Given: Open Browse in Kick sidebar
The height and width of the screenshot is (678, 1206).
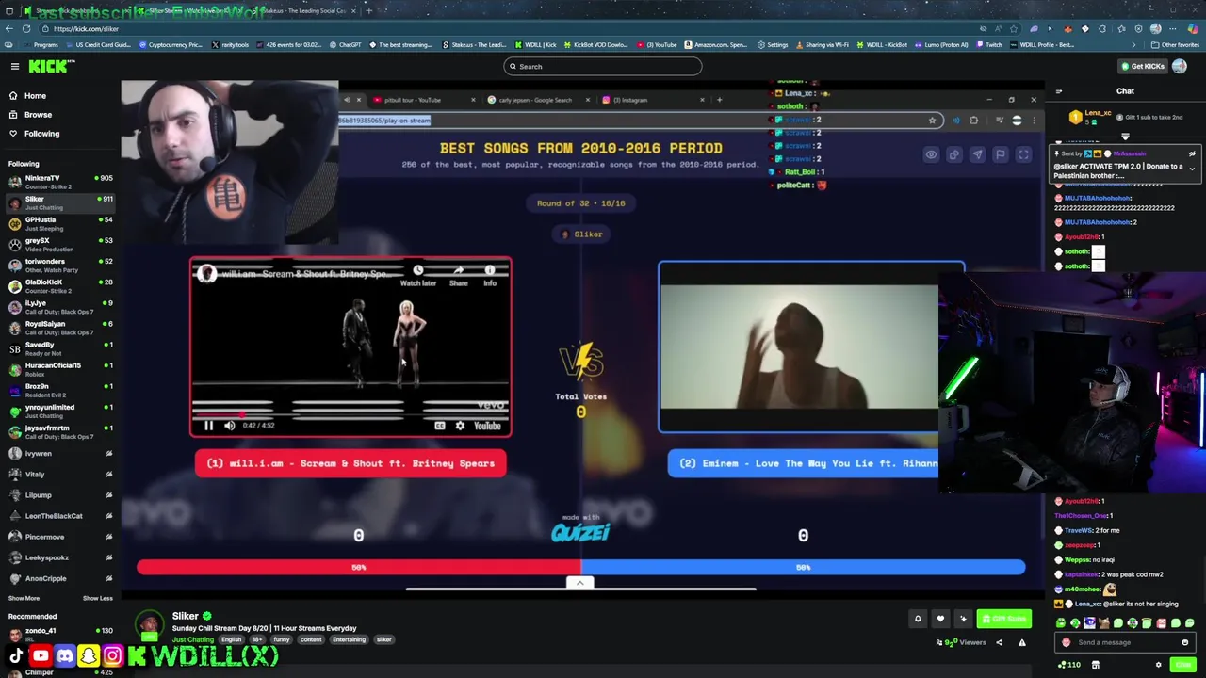Looking at the screenshot, I should (x=38, y=115).
